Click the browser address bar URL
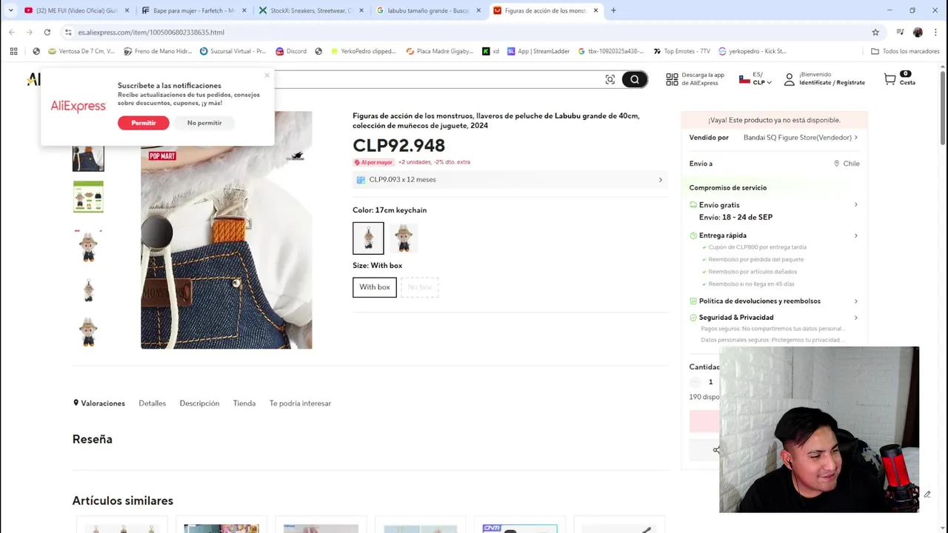The width and height of the screenshot is (948, 533). [151, 32]
